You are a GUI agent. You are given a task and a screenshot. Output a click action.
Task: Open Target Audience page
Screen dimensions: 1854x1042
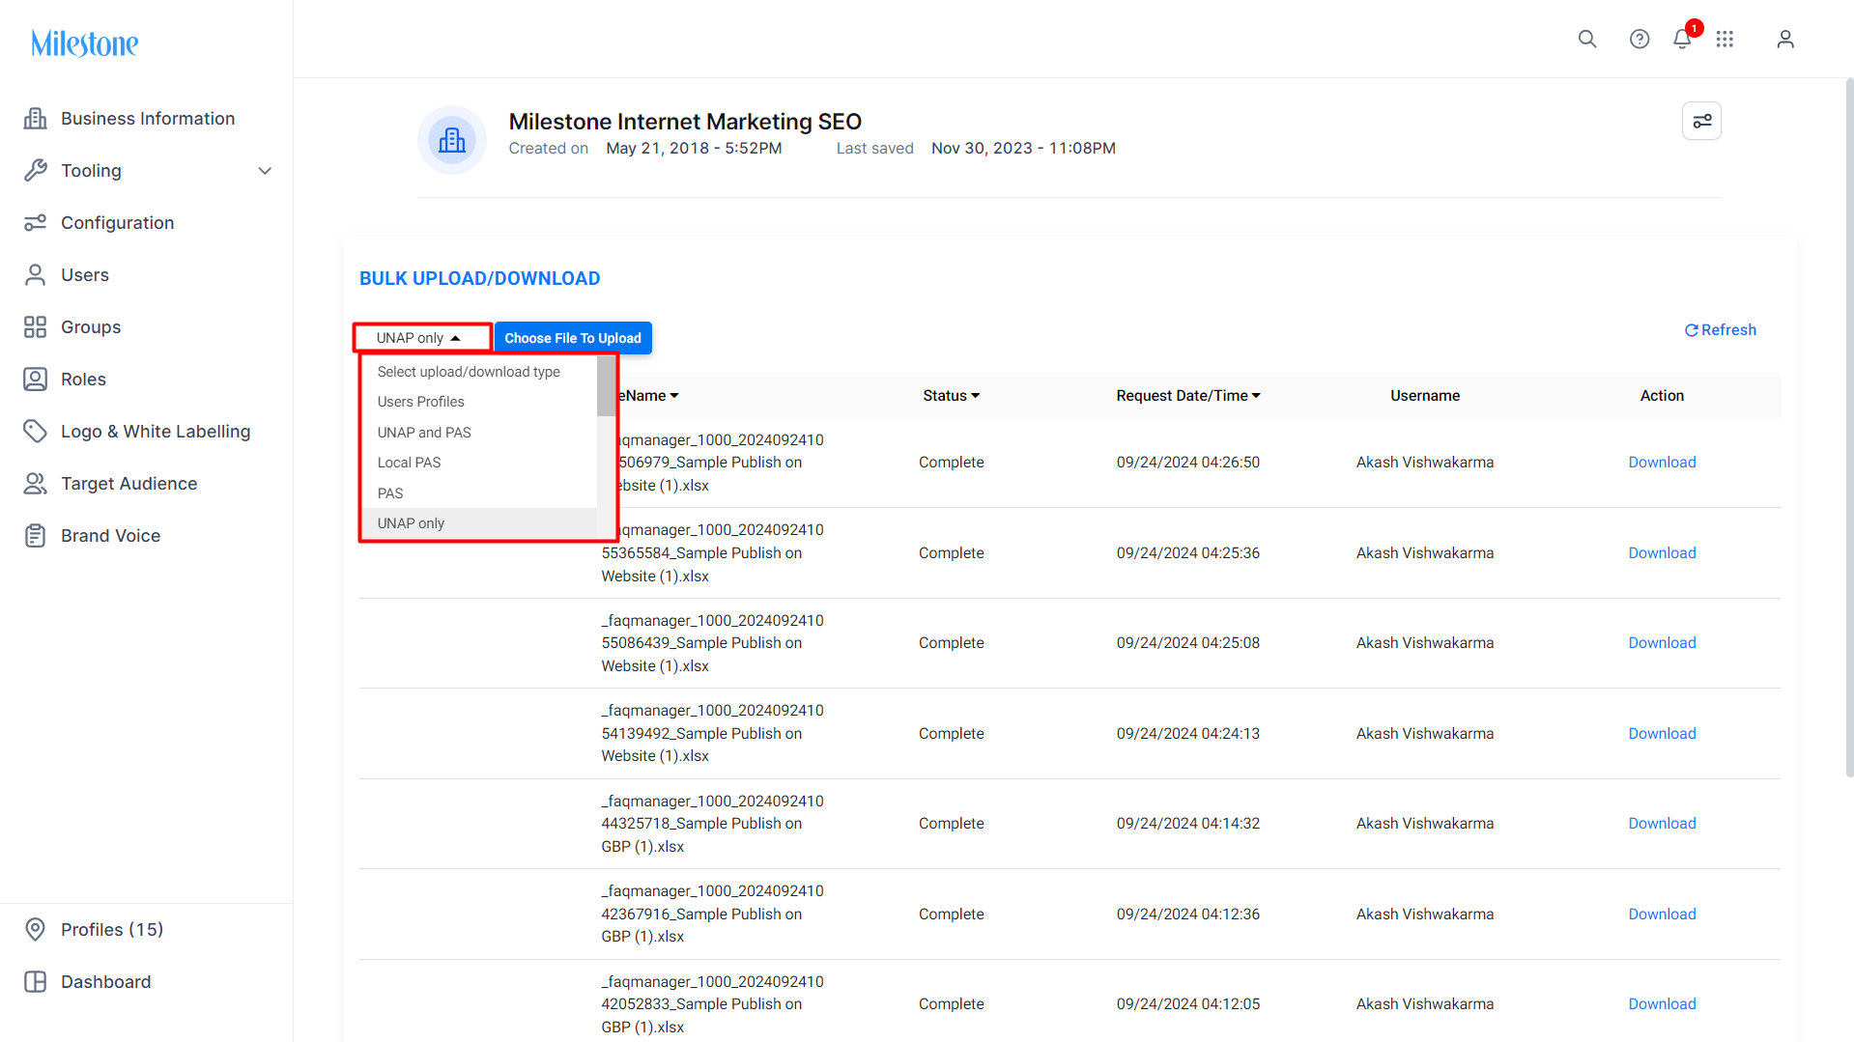[x=128, y=483]
